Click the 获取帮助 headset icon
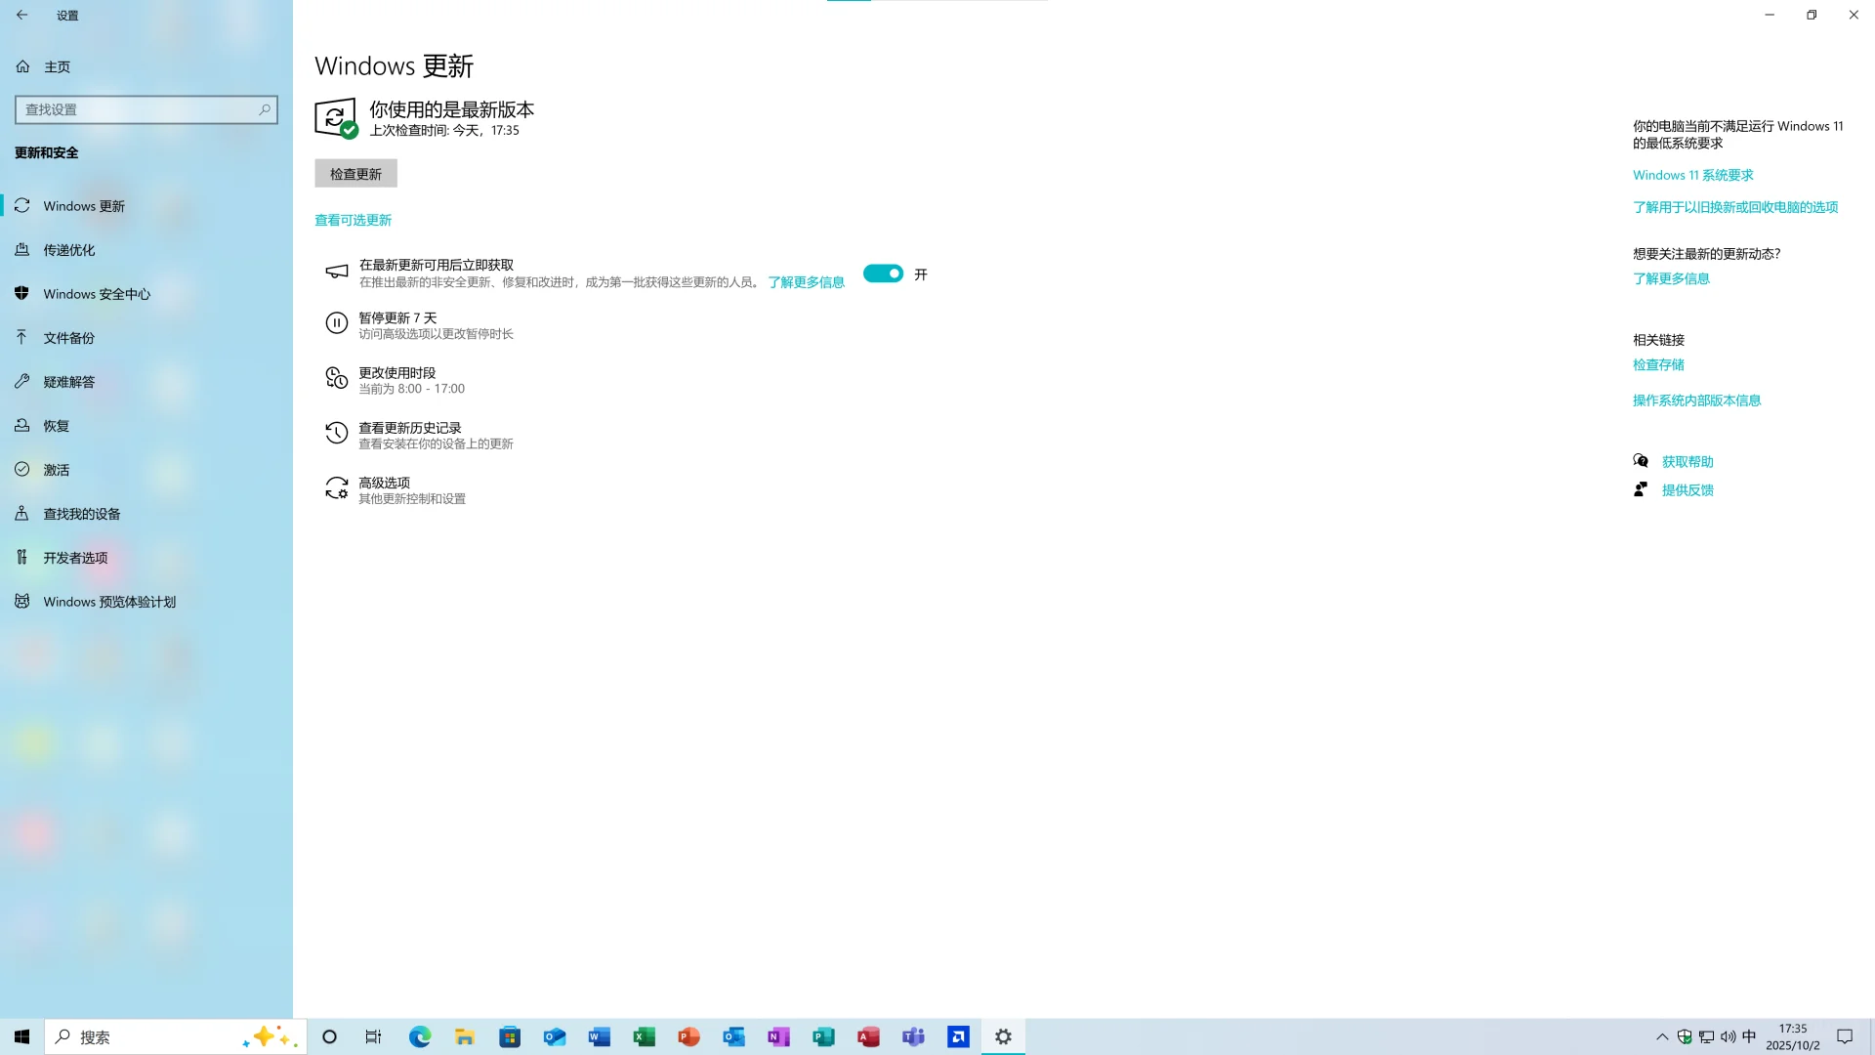This screenshot has height=1055, width=1875. coord(1641,460)
